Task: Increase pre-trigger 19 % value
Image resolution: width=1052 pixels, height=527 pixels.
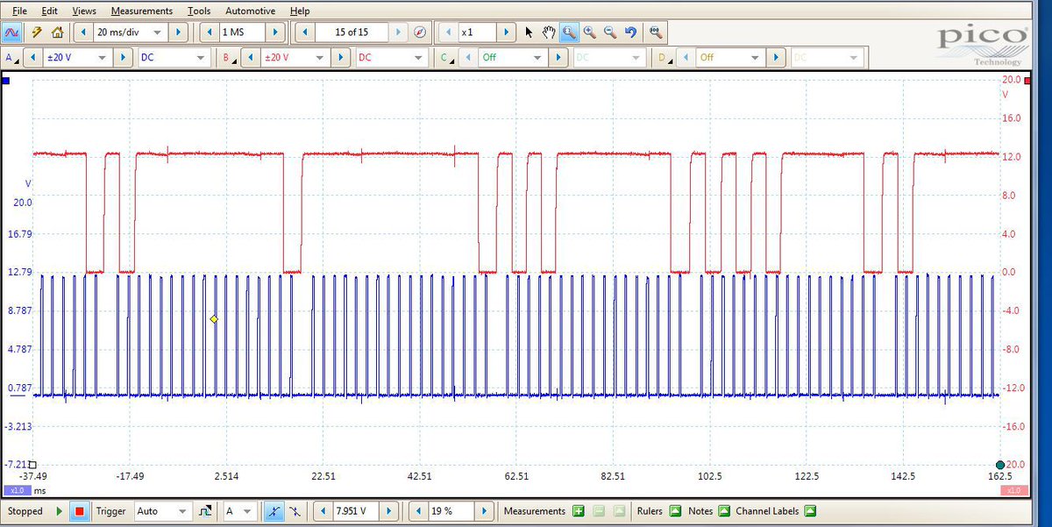Action: (485, 511)
